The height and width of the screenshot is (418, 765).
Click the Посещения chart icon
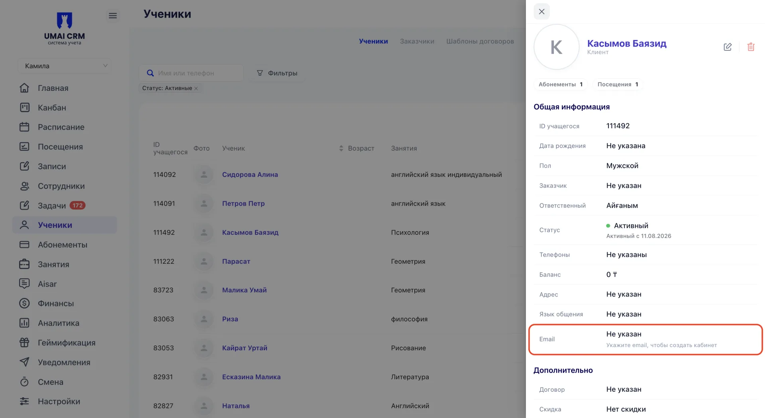click(x=24, y=147)
